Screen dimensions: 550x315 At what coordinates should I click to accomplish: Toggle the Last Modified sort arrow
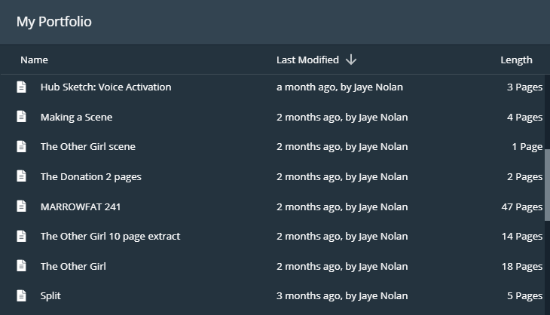pyautogui.click(x=351, y=60)
